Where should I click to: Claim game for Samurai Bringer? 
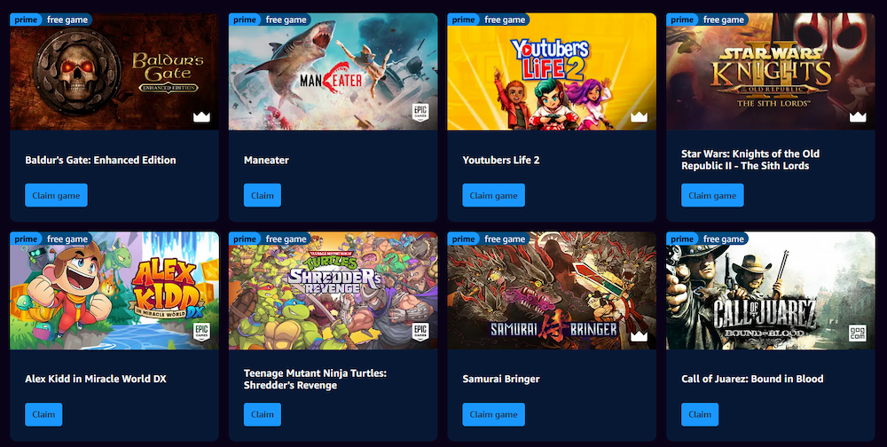pyautogui.click(x=493, y=414)
